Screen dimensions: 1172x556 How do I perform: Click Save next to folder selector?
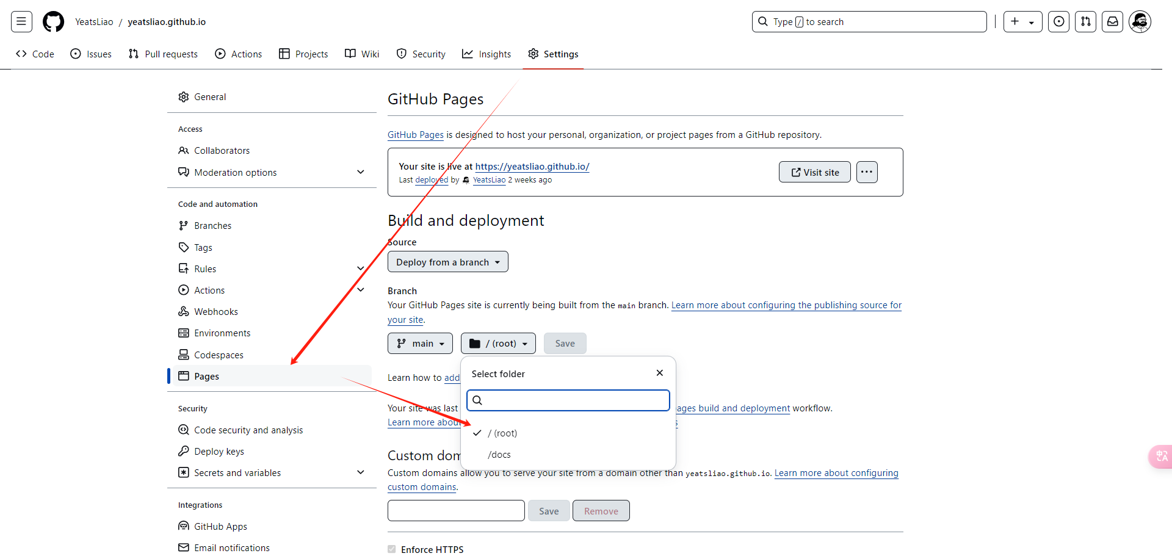point(565,344)
